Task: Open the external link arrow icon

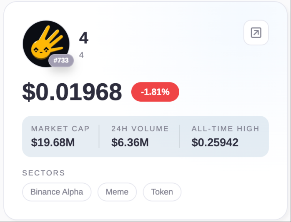Action: coord(256,32)
